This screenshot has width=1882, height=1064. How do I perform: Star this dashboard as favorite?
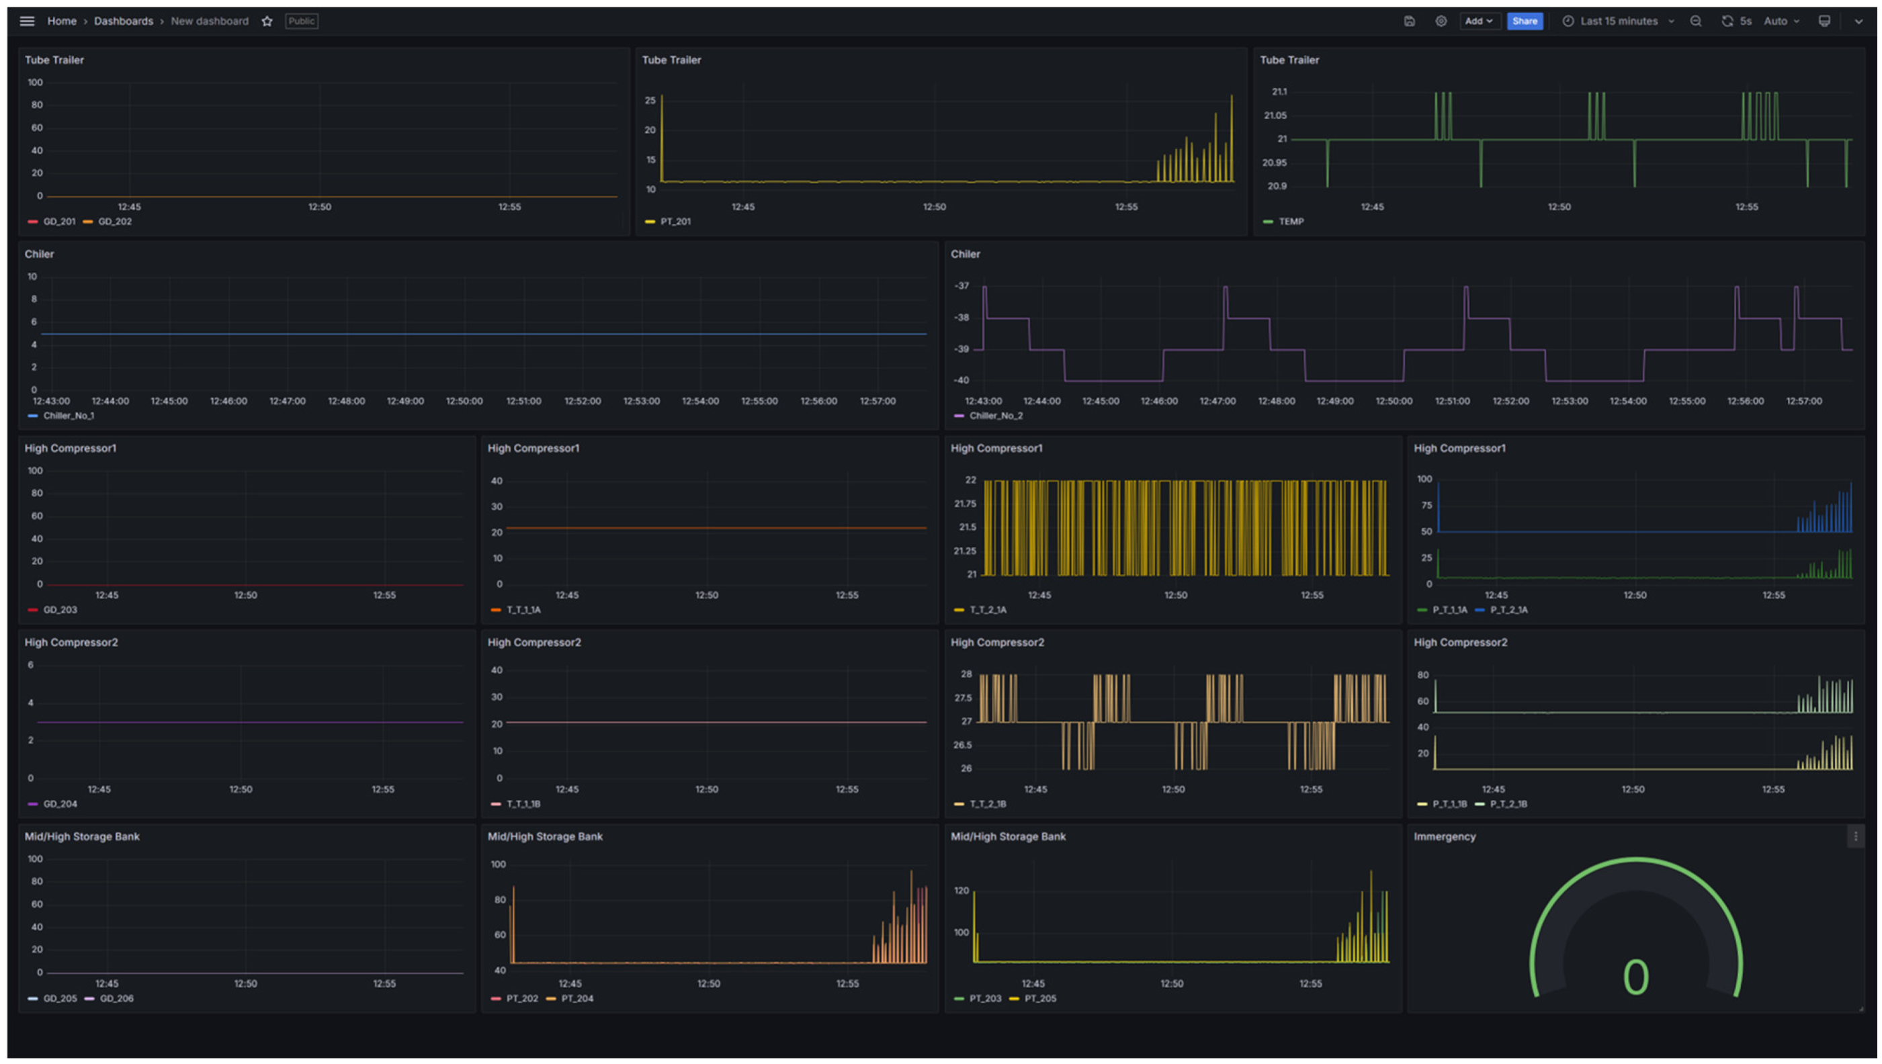[267, 21]
